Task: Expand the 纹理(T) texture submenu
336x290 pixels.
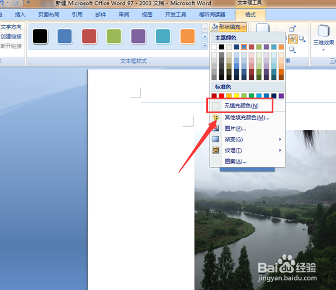Action: point(248,151)
